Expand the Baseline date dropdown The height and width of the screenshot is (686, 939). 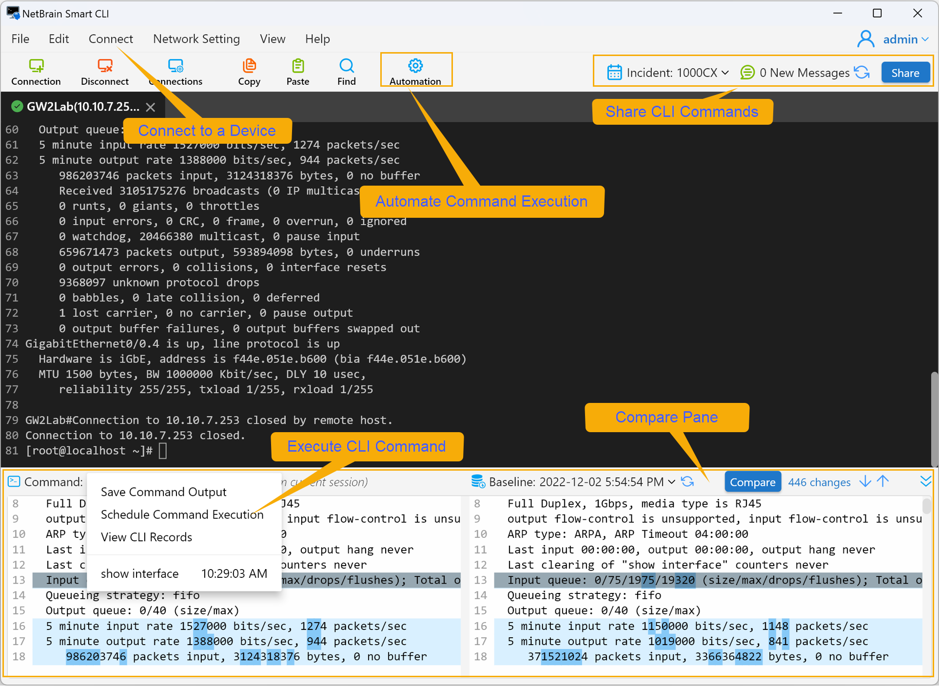click(672, 482)
